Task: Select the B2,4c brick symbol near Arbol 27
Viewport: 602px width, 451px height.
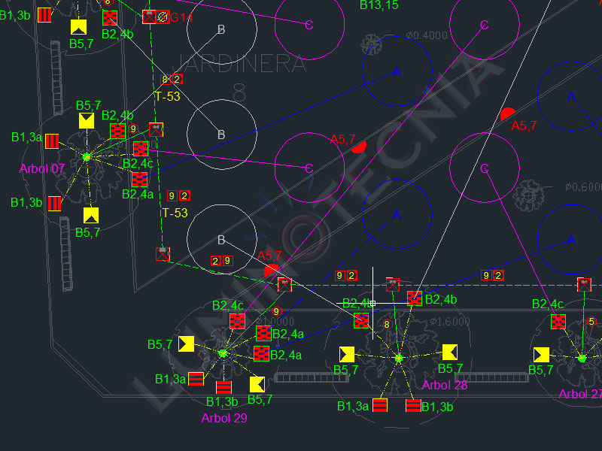Action: (558, 322)
